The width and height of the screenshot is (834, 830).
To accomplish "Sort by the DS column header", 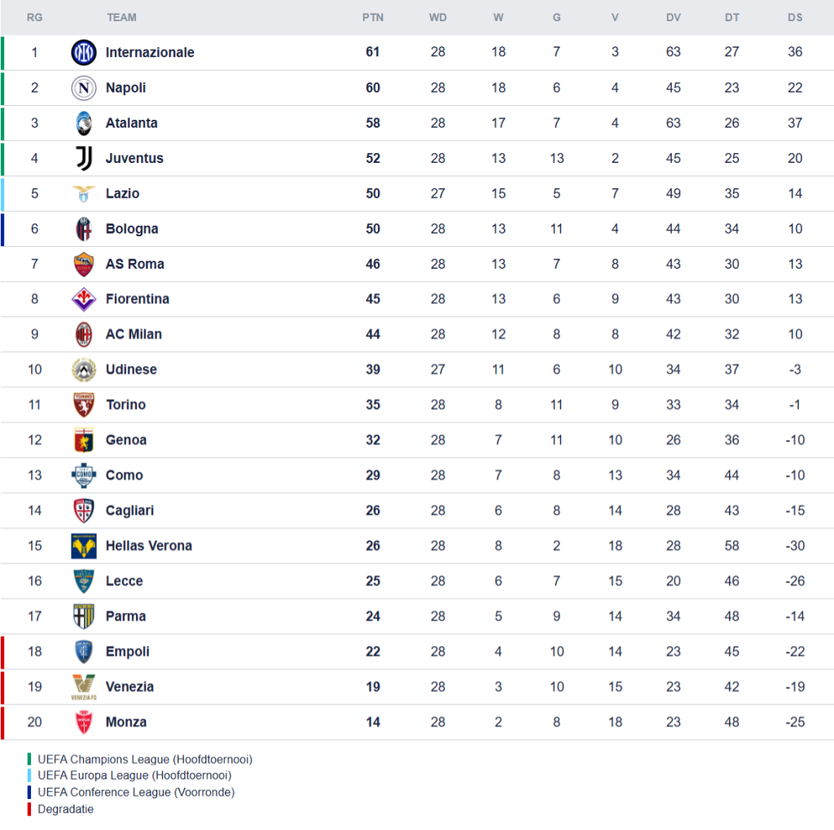I will coord(795,17).
